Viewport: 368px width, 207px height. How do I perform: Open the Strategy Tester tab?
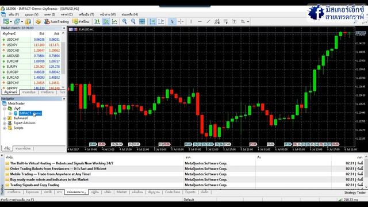coord(355,193)
